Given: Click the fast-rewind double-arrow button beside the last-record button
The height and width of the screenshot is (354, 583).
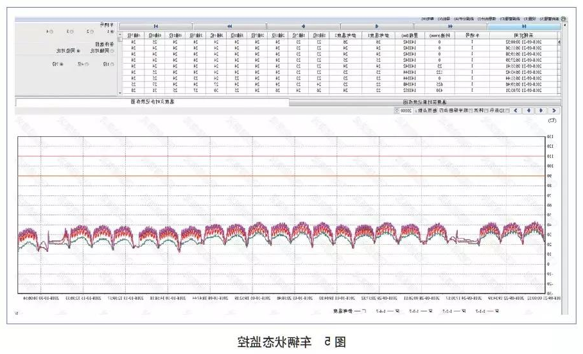Looking at the screenshot, I should coord(229,26).
